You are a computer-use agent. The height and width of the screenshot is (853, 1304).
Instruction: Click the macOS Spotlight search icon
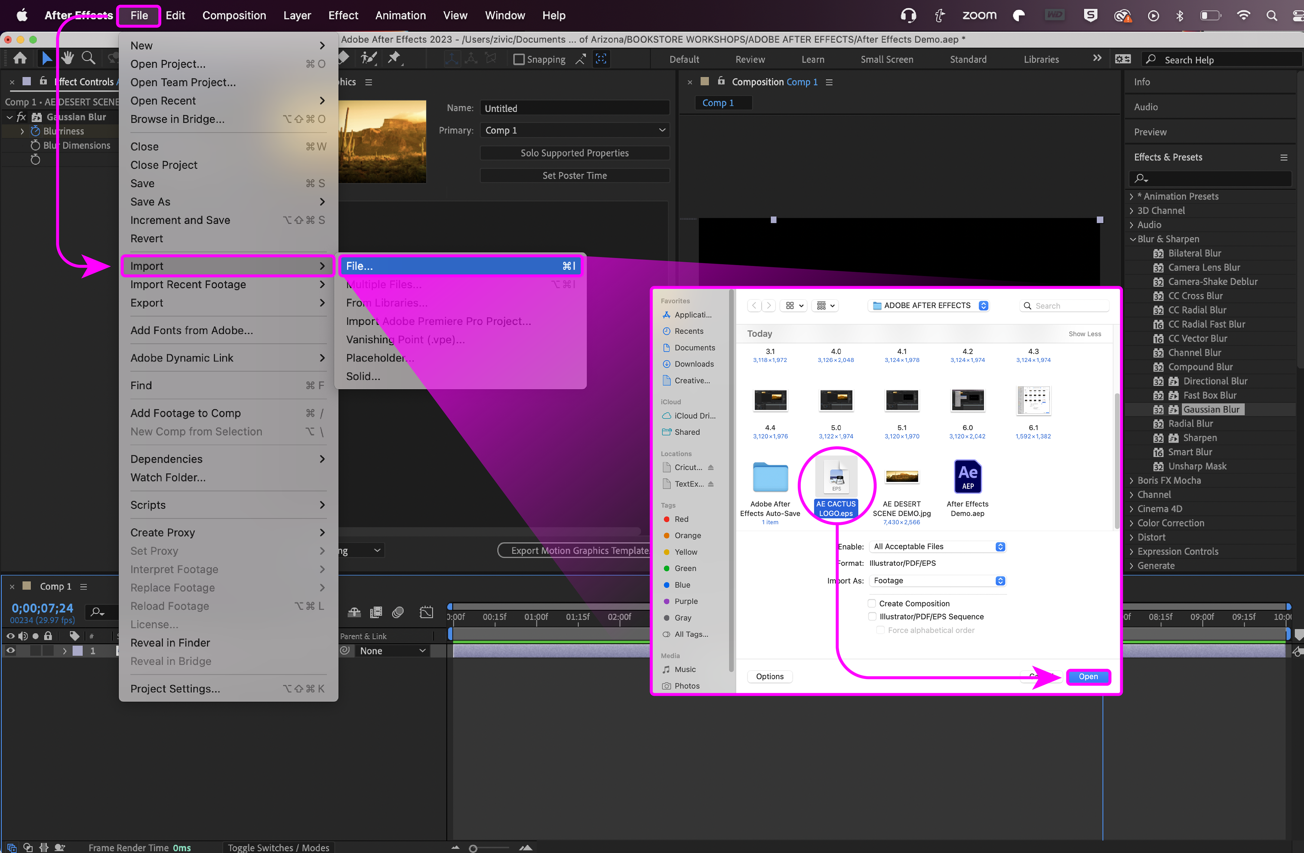pos(1271,15)
